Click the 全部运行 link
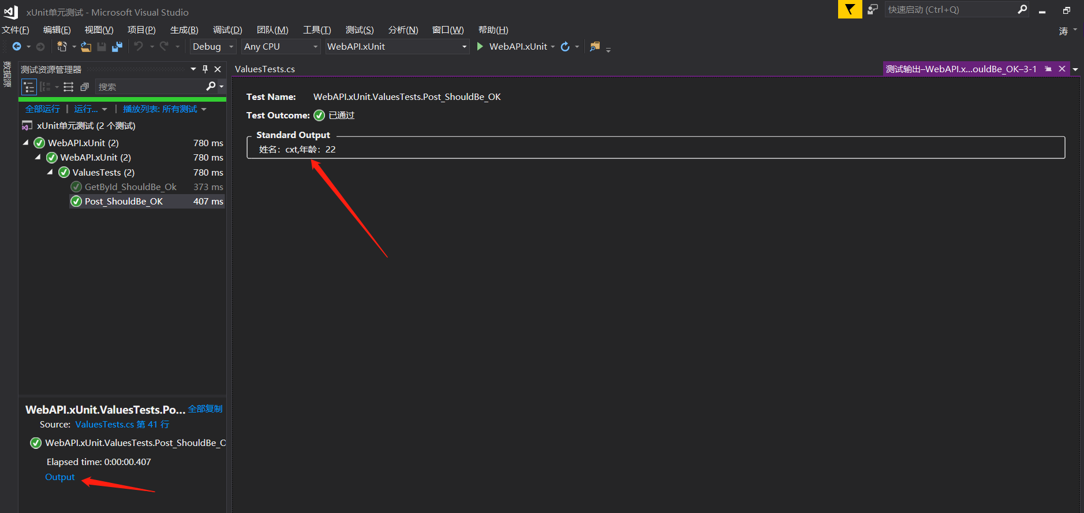Image resolution: width=1084 pixels, height=513 pixels. (x=43, y=109)
